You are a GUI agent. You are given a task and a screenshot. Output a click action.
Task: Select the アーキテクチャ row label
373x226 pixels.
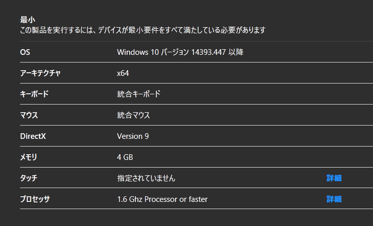click(40, 73)
